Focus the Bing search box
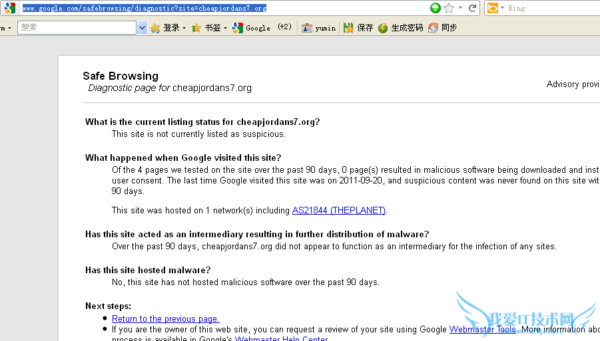This screenshot has width=600, height=341. (554, 8)
